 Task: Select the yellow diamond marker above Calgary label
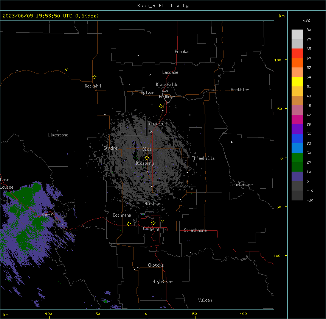point(153,223)
